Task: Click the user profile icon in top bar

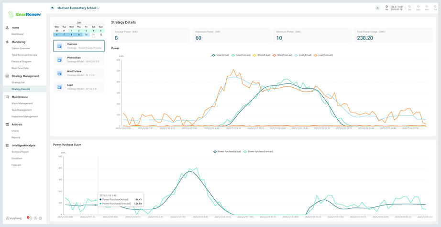Action: (x=377, y=8)
